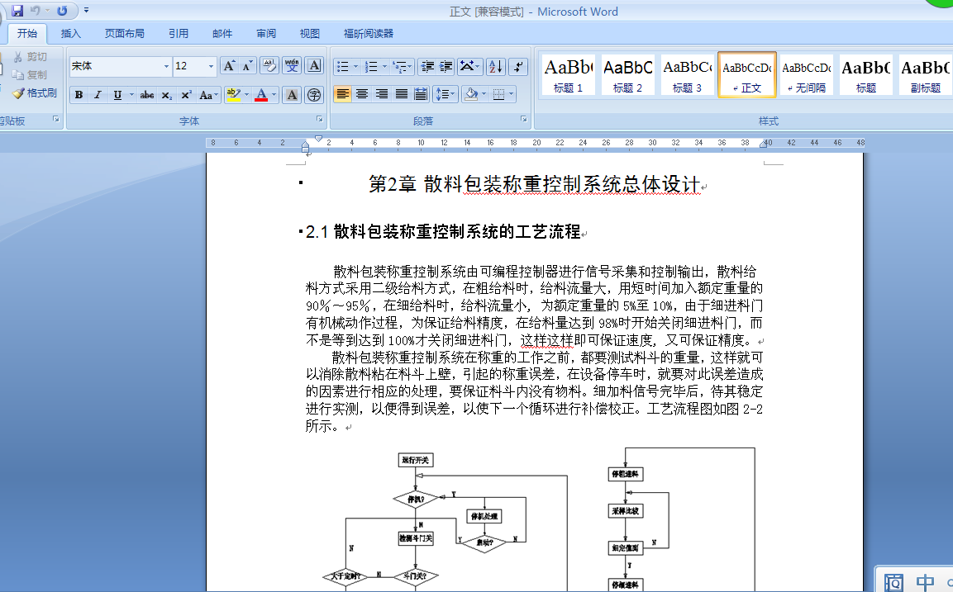Toggle left alignment button
The height and width of the screenshot is (592, 953).
[342, 94]
